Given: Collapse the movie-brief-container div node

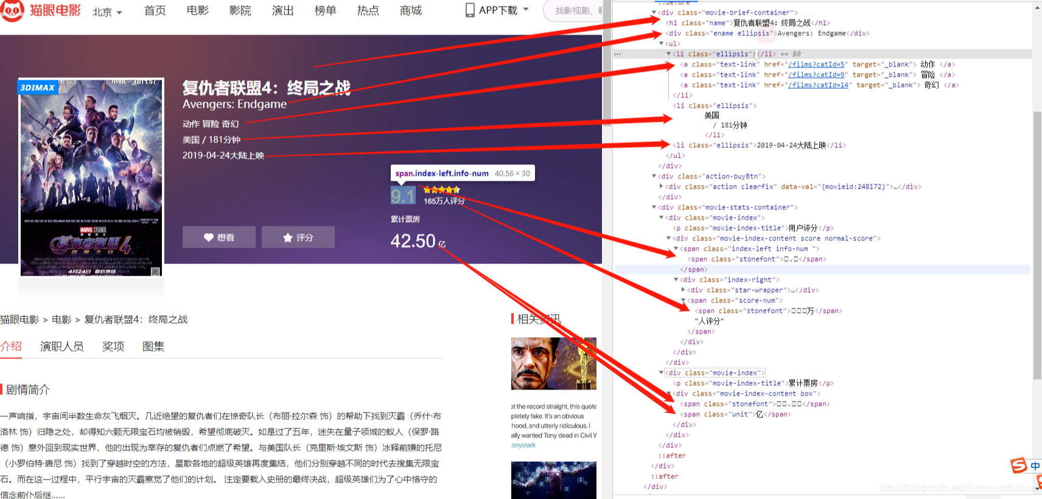Looking at the screenshot, I should pos(654,12).
